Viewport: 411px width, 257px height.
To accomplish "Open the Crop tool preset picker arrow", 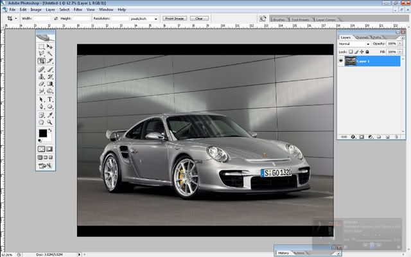I will 15,19.
